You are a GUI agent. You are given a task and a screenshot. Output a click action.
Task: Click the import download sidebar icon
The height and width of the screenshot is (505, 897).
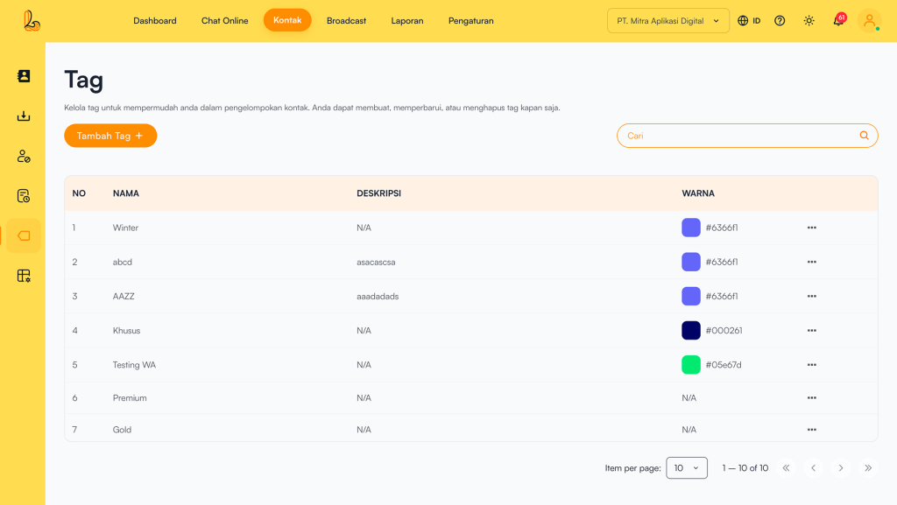tap(24, 116)
